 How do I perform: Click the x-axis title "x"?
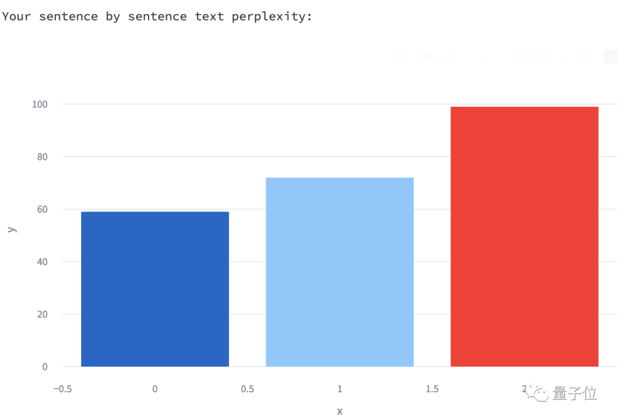coord(339,411)
